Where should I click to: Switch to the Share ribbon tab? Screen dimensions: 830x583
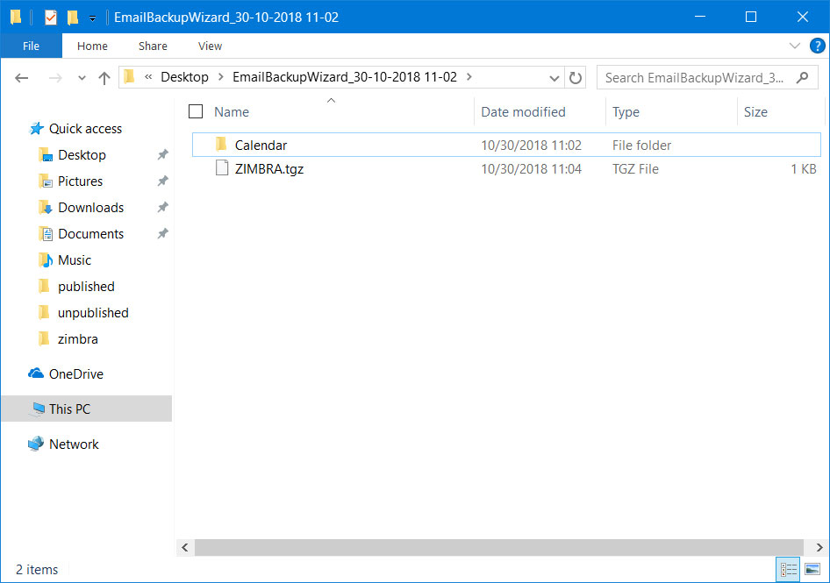point(153,46)
